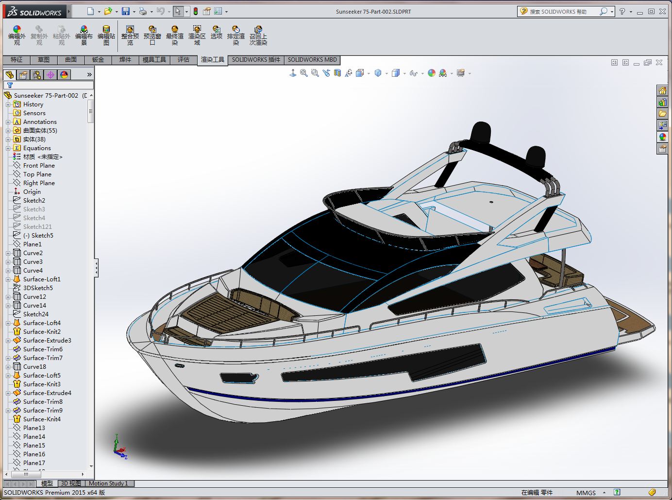Screen dimensions: 672x500
Task: Click the Zoom to Fit icon
Action: (303, 73)
